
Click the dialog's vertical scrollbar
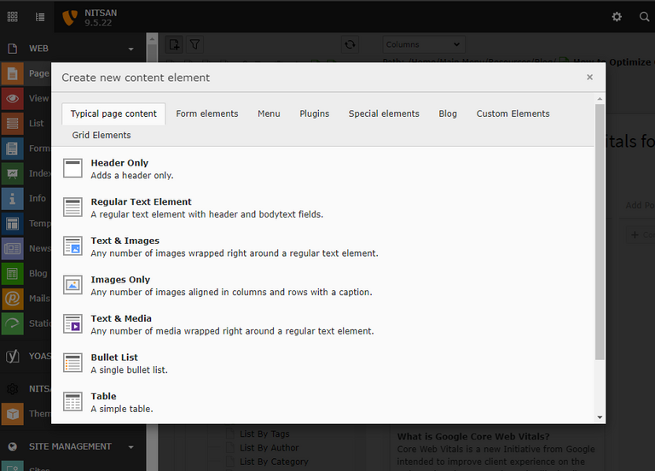pyautogui.click(x=600, y=230)
